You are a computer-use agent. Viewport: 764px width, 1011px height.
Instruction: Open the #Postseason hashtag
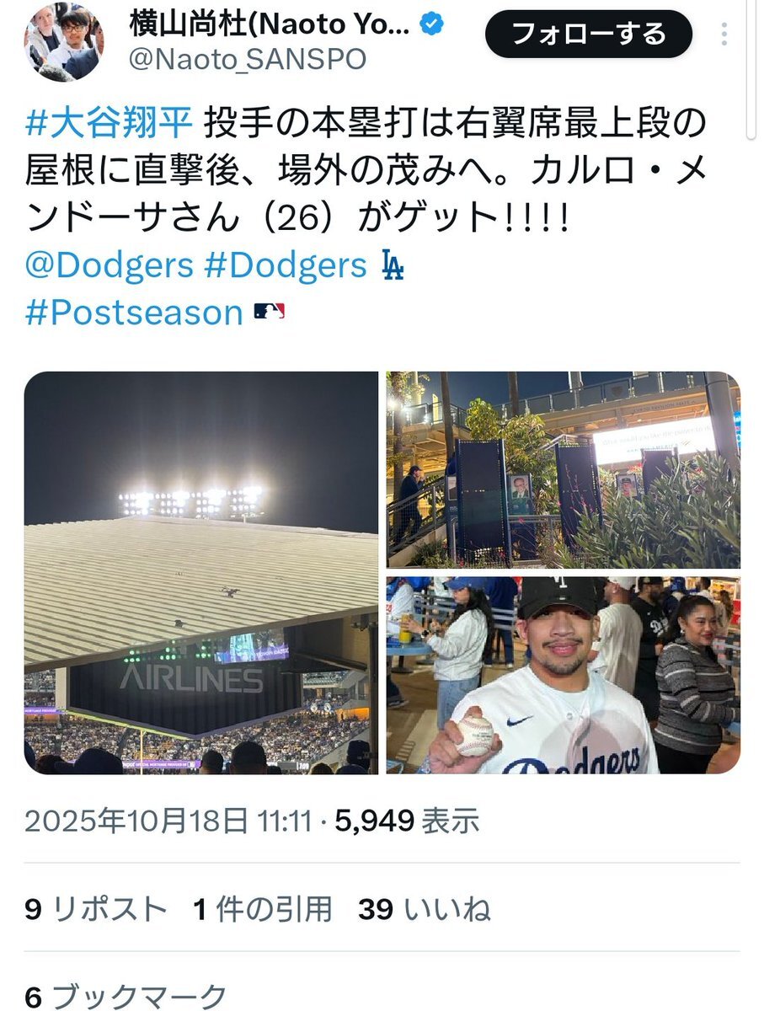[x=134, y=313]
